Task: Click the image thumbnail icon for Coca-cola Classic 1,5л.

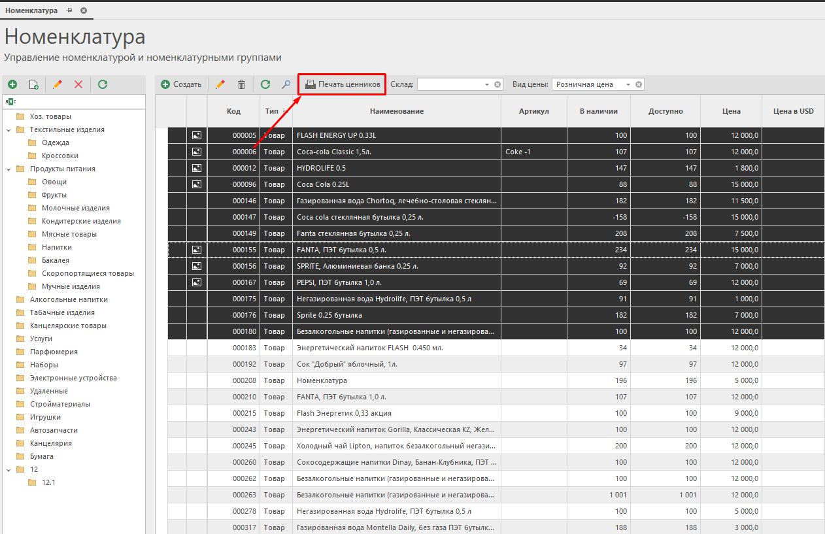Action: [197, 152]
